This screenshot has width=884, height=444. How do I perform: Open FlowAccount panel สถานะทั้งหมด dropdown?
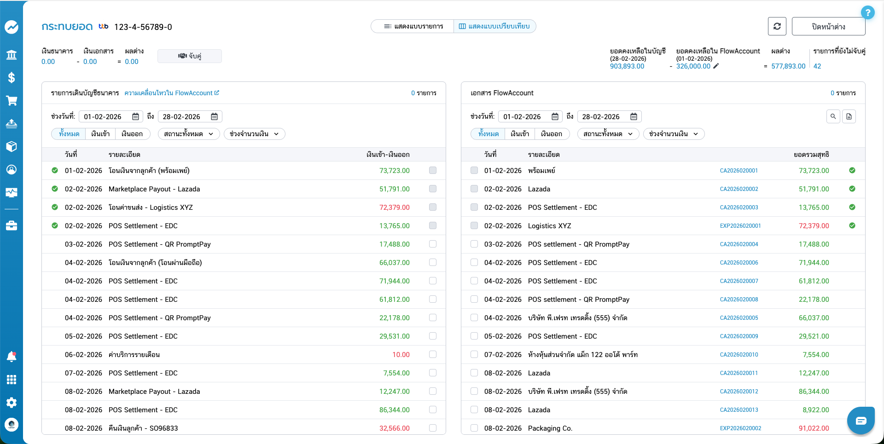608,134
